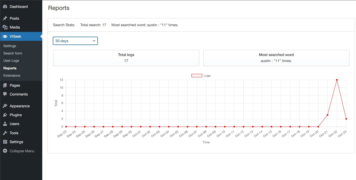
Task: Click the Comments speech bubble icon
Action: (x=5, y=94)
